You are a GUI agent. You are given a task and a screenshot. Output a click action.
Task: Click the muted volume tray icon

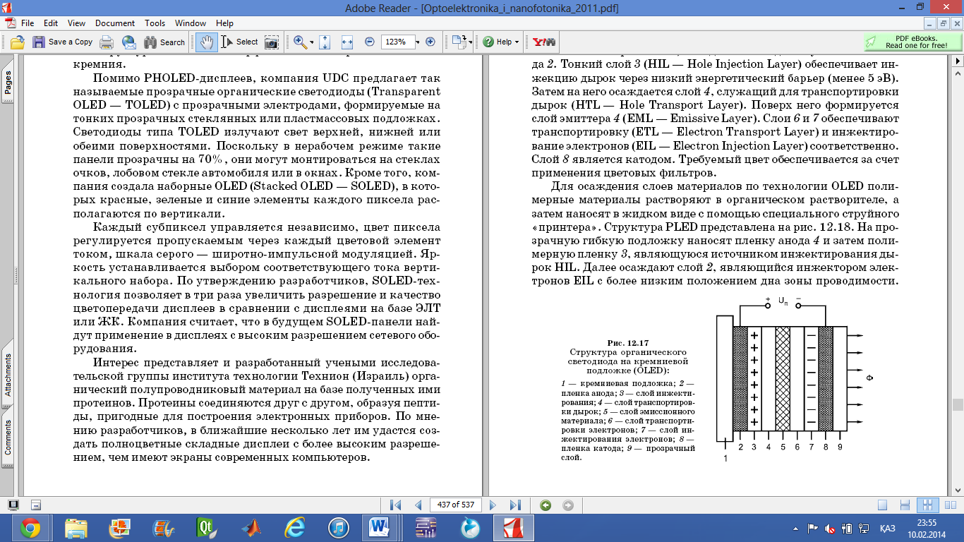(830, 528)
